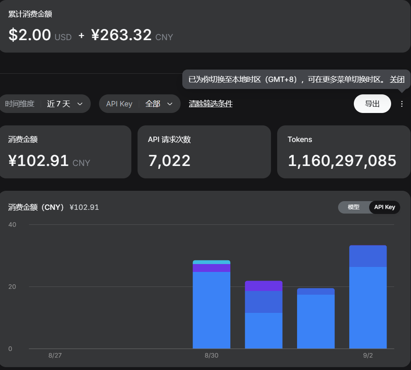
Task: Click the cyan segment on the 8/30 bar
Action: (x=211, y=262)
